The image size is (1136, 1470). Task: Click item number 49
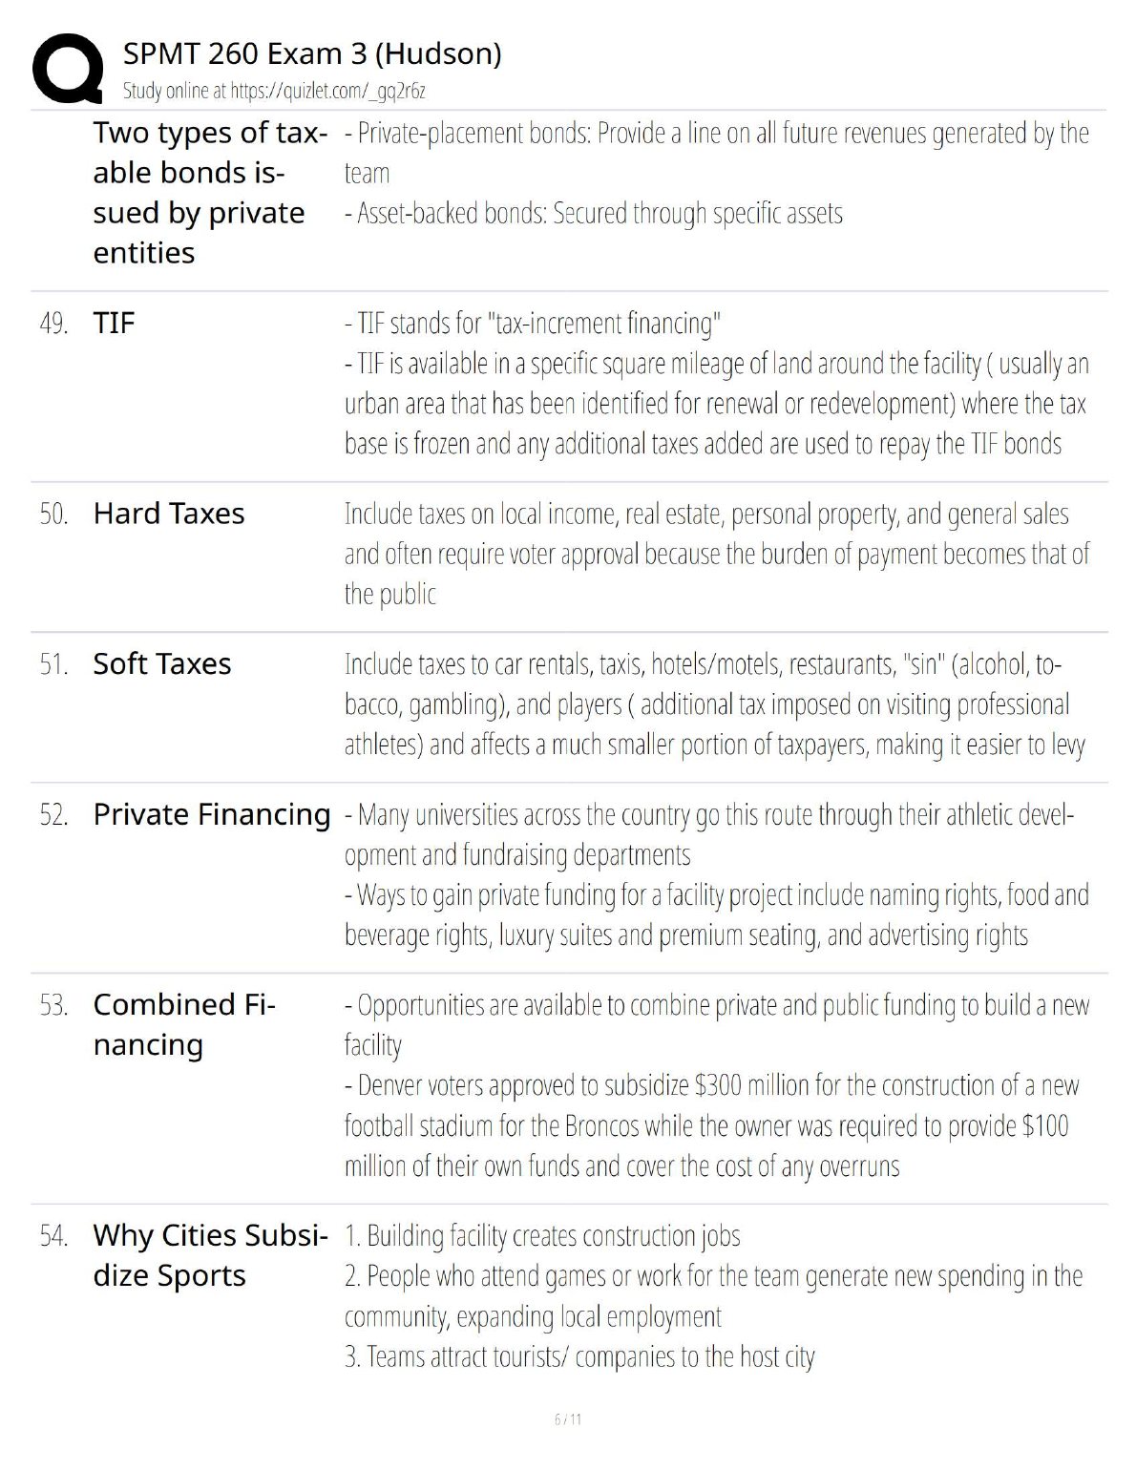(53, 324)
